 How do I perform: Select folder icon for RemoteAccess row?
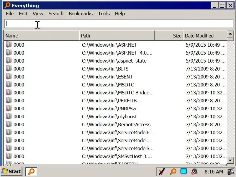pyautogui.click(x=9, y=124)
